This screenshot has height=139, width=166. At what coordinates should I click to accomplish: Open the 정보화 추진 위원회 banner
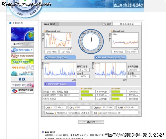tap(22, 62)
